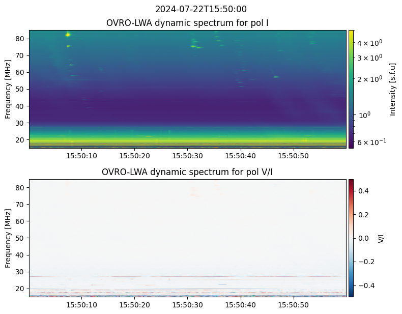Click the Intensity [s.f.u] colorbar label
402x314 pixels.
coord(392,89)
